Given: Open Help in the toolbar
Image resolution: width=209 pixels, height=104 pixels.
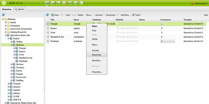Looking at the screenshot, I should point(206,15).
